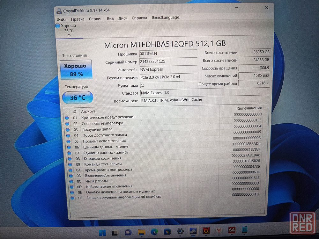Open the flame benchmark app in taskbar
The width and height of the screenshot is (319, 239).
click(x=206, y=230)
